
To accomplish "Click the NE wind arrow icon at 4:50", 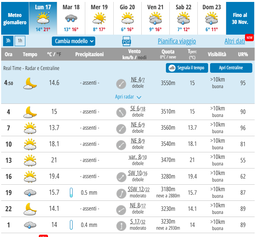I will click(x=121, y=83).
